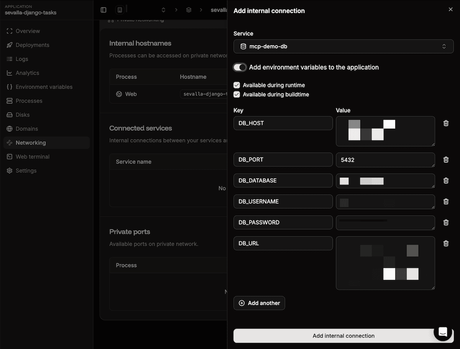460x349 pixels.
Task: Click Add another variable button
Action: 259,303
